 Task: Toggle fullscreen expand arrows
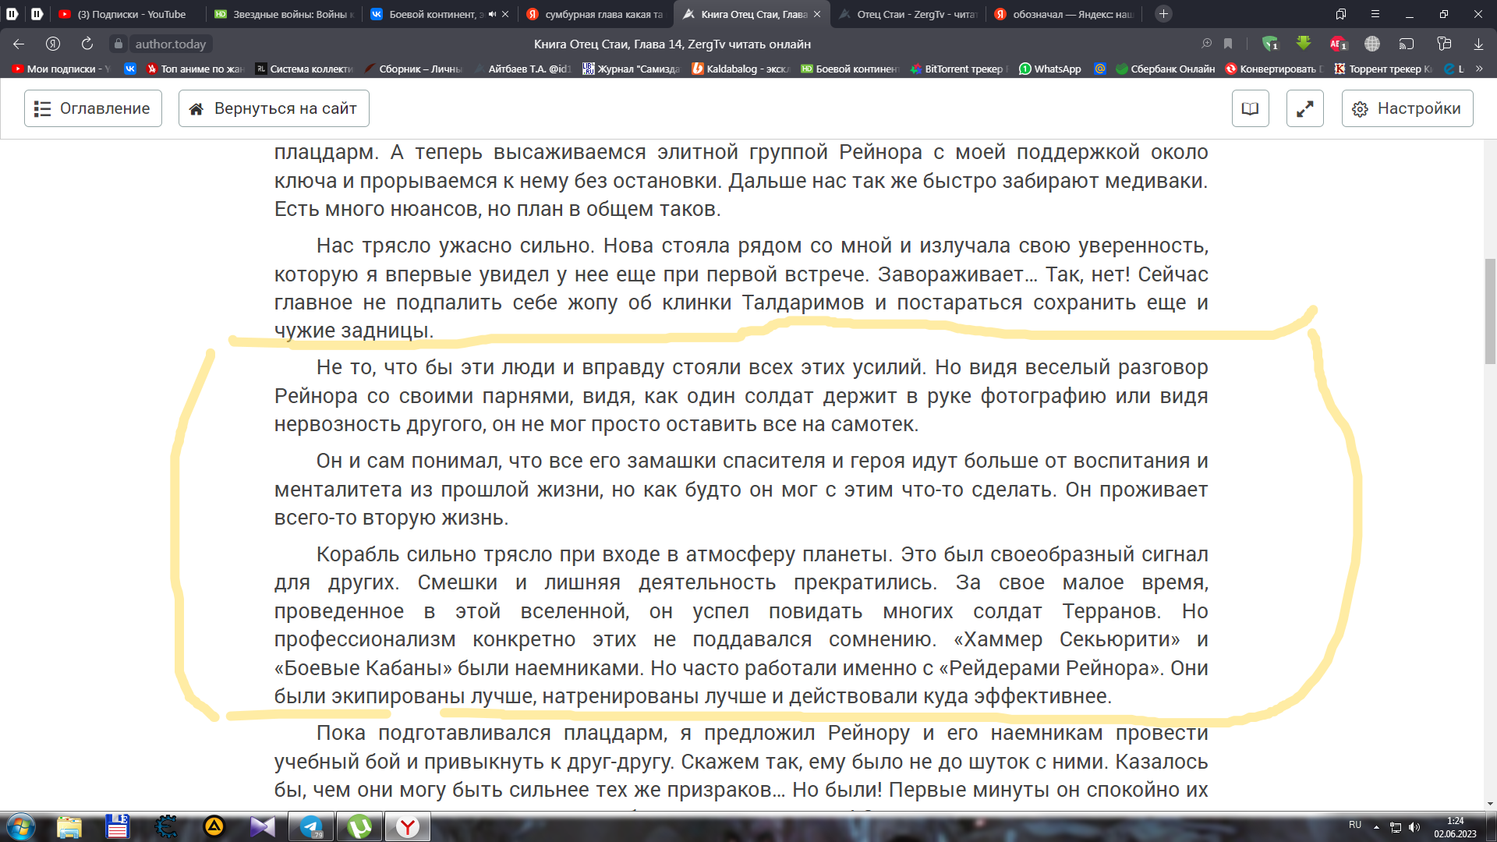click(x=1304, y=108)
